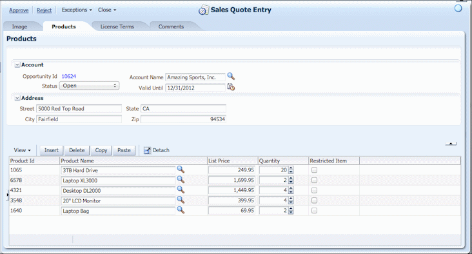Switch to the License Terms tab
This screenshot has width=472, height=254.
pos(117,26)
